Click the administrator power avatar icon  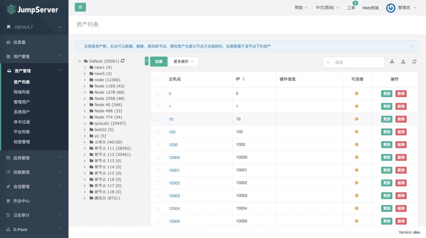coord(391,8)
